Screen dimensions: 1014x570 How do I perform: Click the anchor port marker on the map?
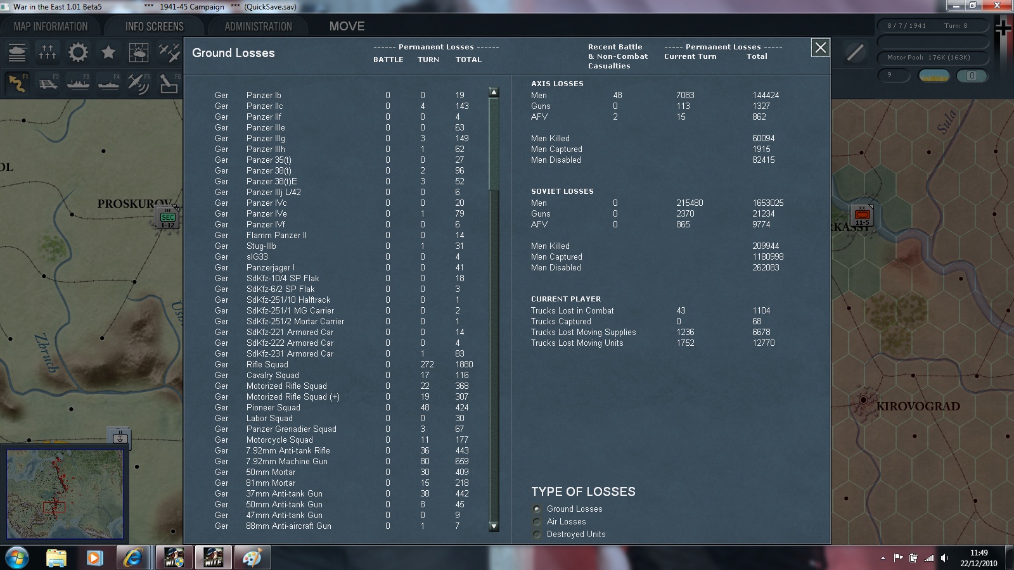120,437
